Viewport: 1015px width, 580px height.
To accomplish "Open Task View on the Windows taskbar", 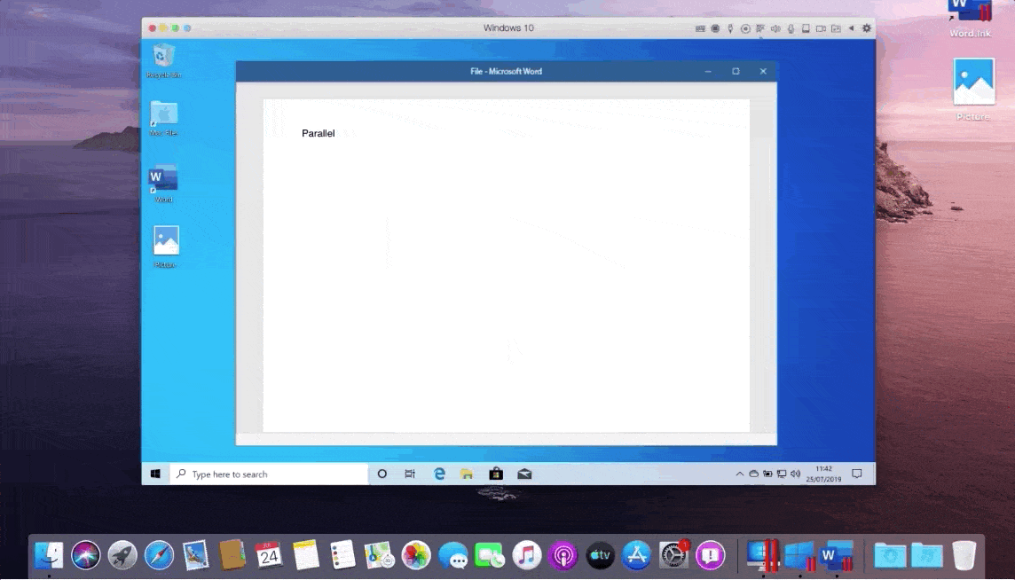I will 410,474.
